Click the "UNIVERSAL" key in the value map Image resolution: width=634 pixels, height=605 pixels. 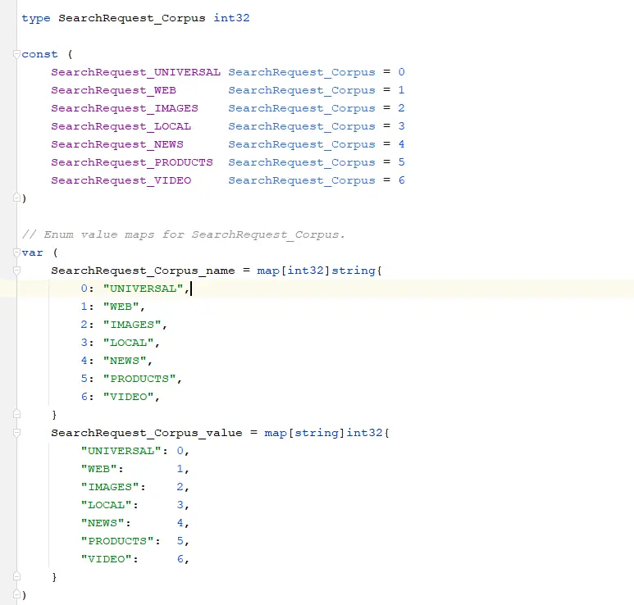[x=121, y=451]
